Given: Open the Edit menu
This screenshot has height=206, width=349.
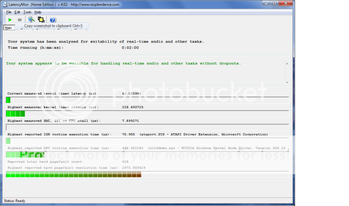Looking at the screenshot, I should 17,12.
